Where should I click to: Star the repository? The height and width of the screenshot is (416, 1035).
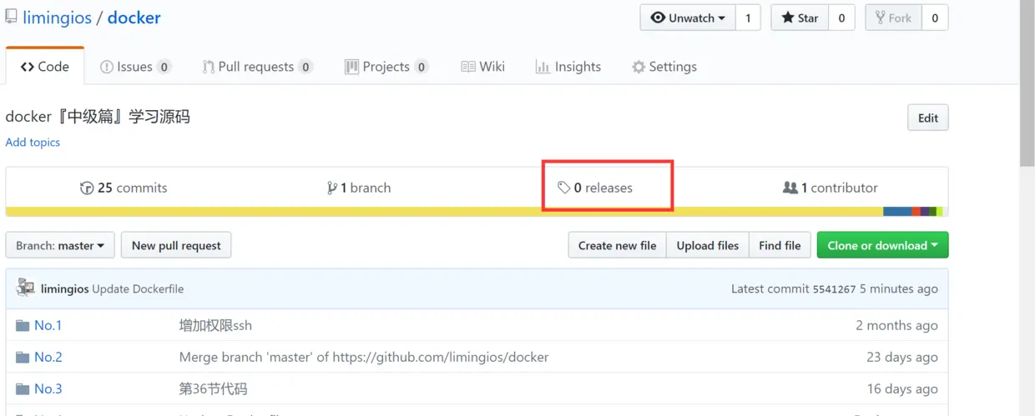[800, 18]
